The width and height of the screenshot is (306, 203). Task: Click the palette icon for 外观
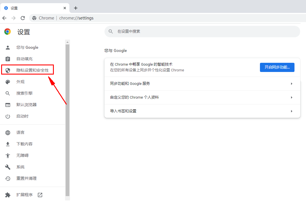pyautogui.click(x=8, y=82)
